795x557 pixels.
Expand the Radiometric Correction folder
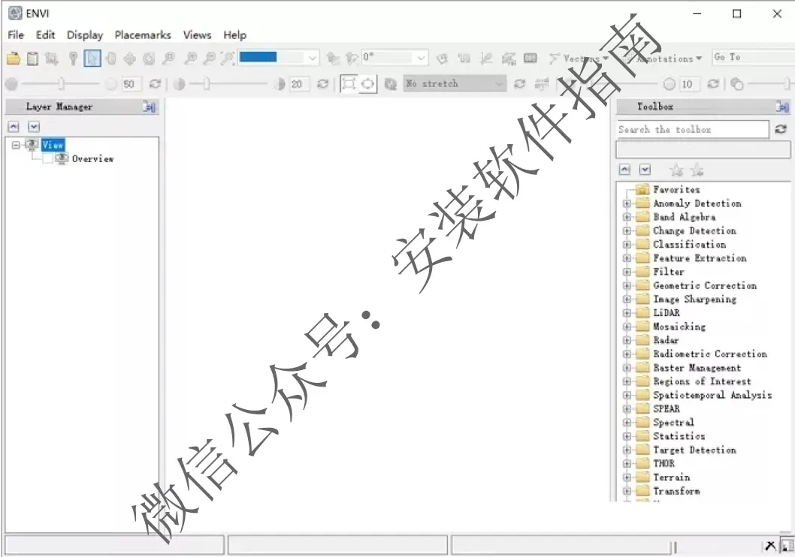coord(627,354)
